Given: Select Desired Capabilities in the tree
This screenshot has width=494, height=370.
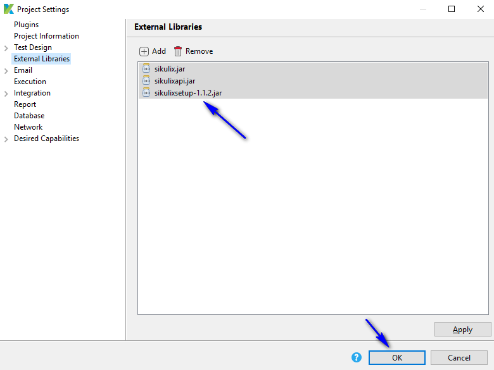Looking at the screenshot, I should click(x=46, y=139).
